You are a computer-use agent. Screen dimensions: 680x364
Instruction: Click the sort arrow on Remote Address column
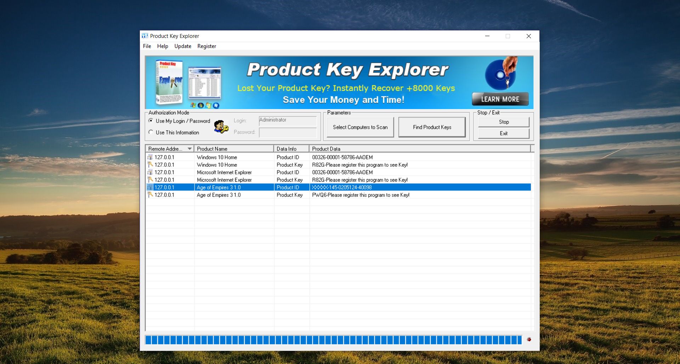pyautogui.click(x=190, y=149)
